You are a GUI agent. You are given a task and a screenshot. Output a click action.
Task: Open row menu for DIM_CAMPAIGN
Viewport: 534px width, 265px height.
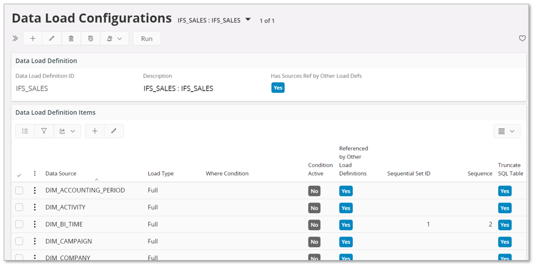tap(35, 241)
